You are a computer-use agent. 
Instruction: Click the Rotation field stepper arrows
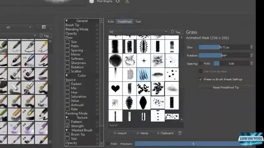tap(252, 55)
